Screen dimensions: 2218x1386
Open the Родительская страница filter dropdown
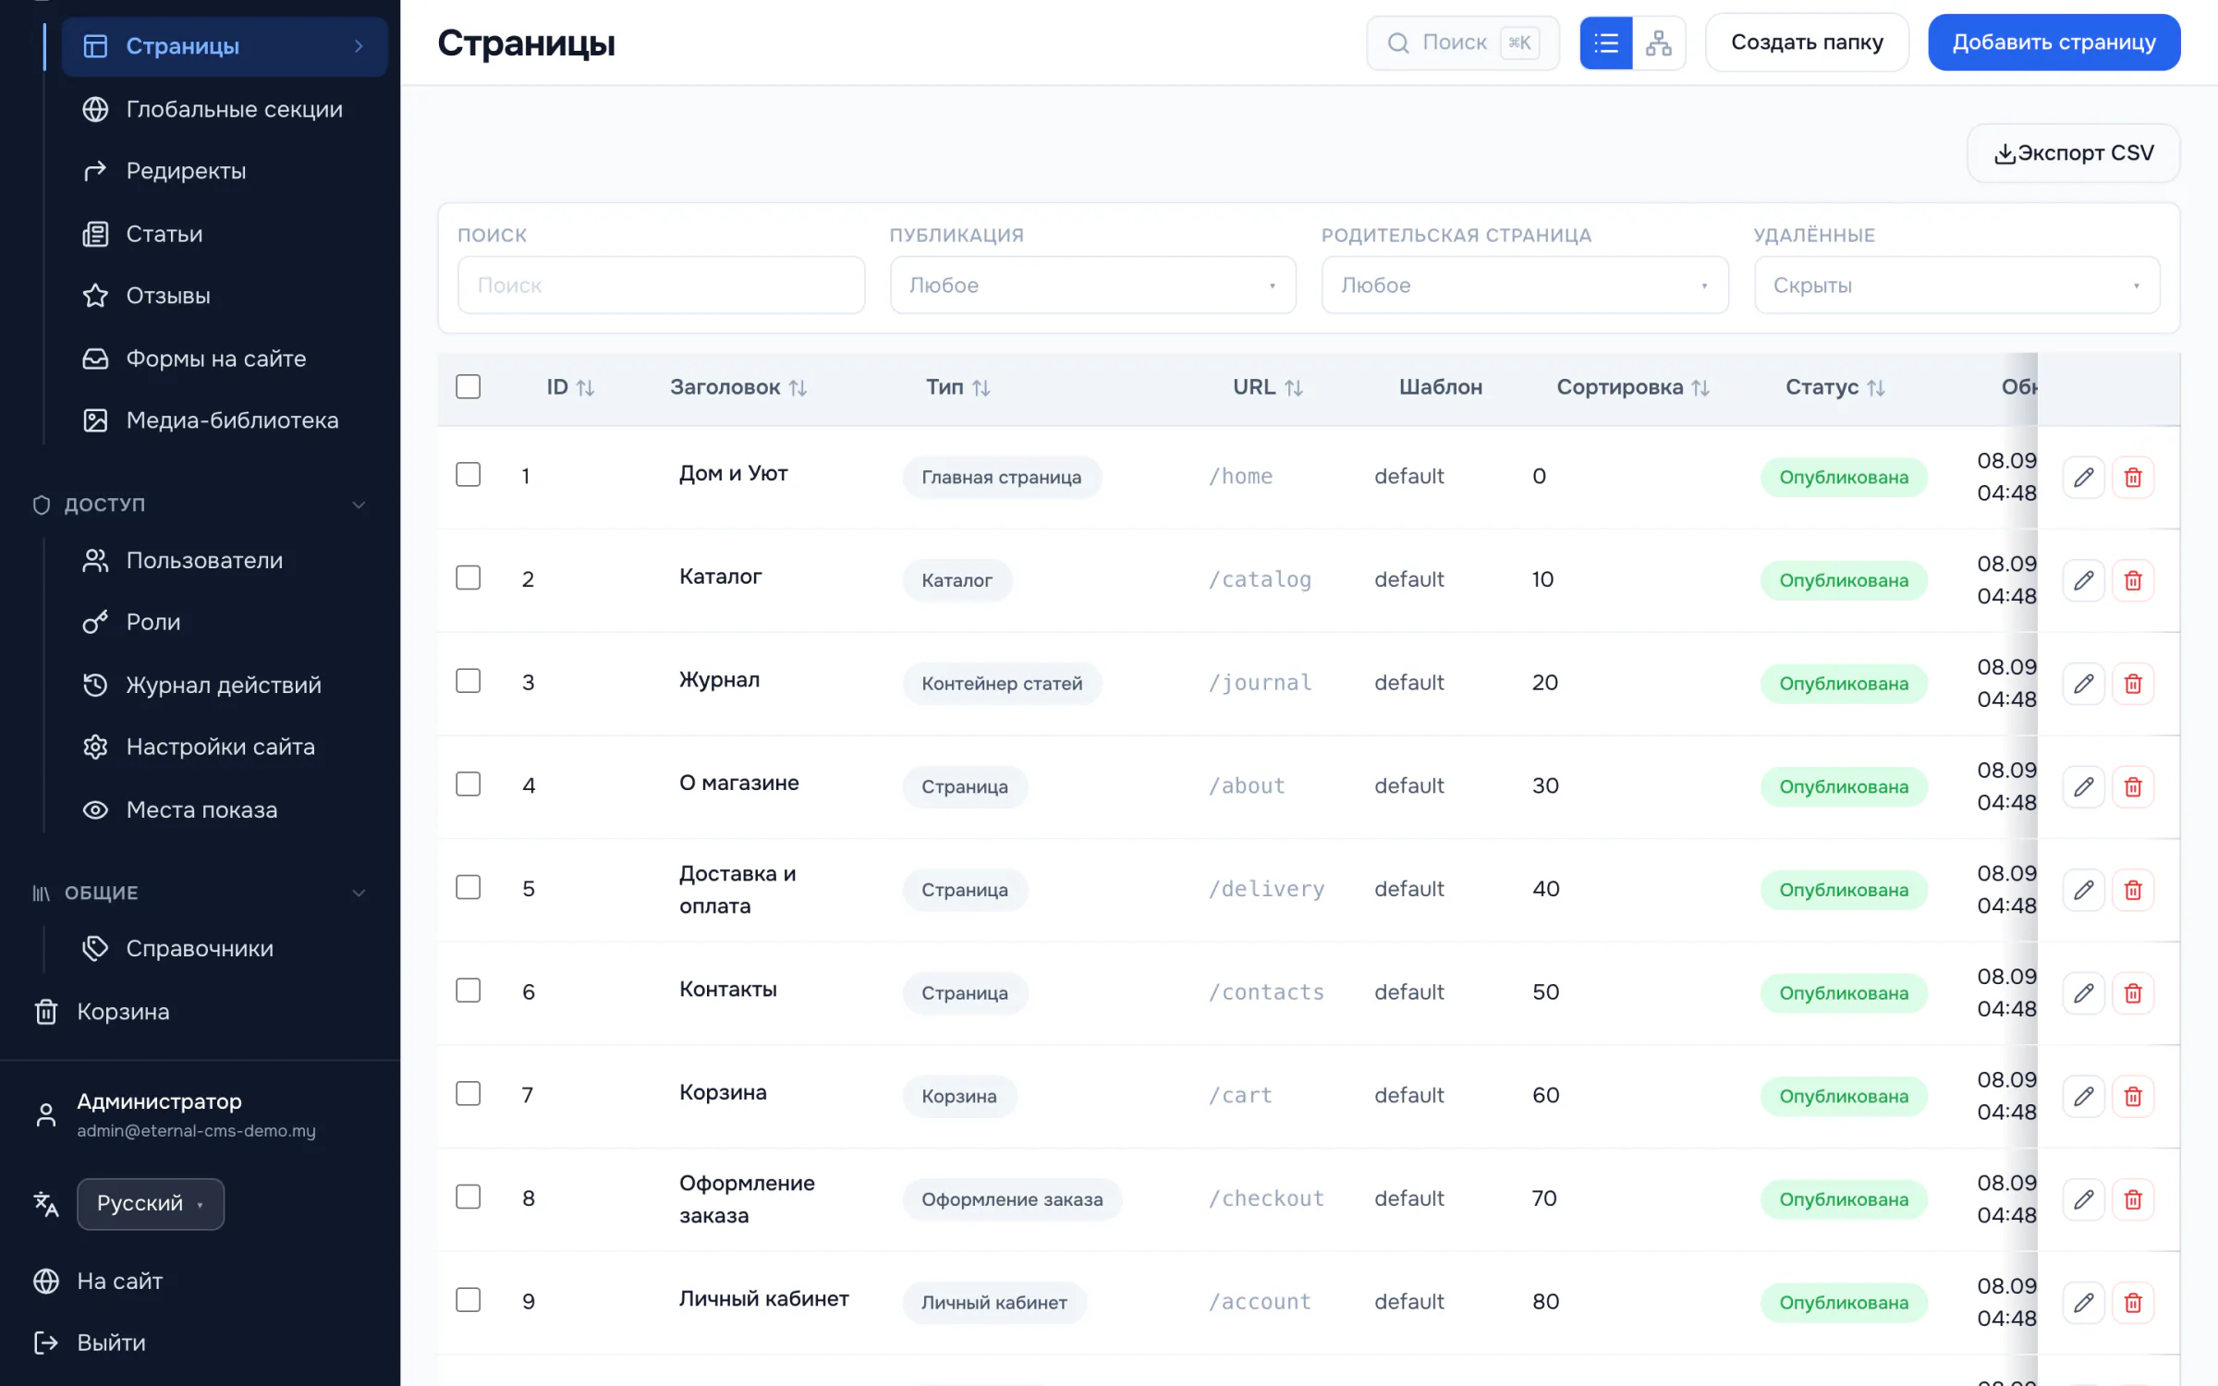pyautogui.click(x=1525, y=286)
